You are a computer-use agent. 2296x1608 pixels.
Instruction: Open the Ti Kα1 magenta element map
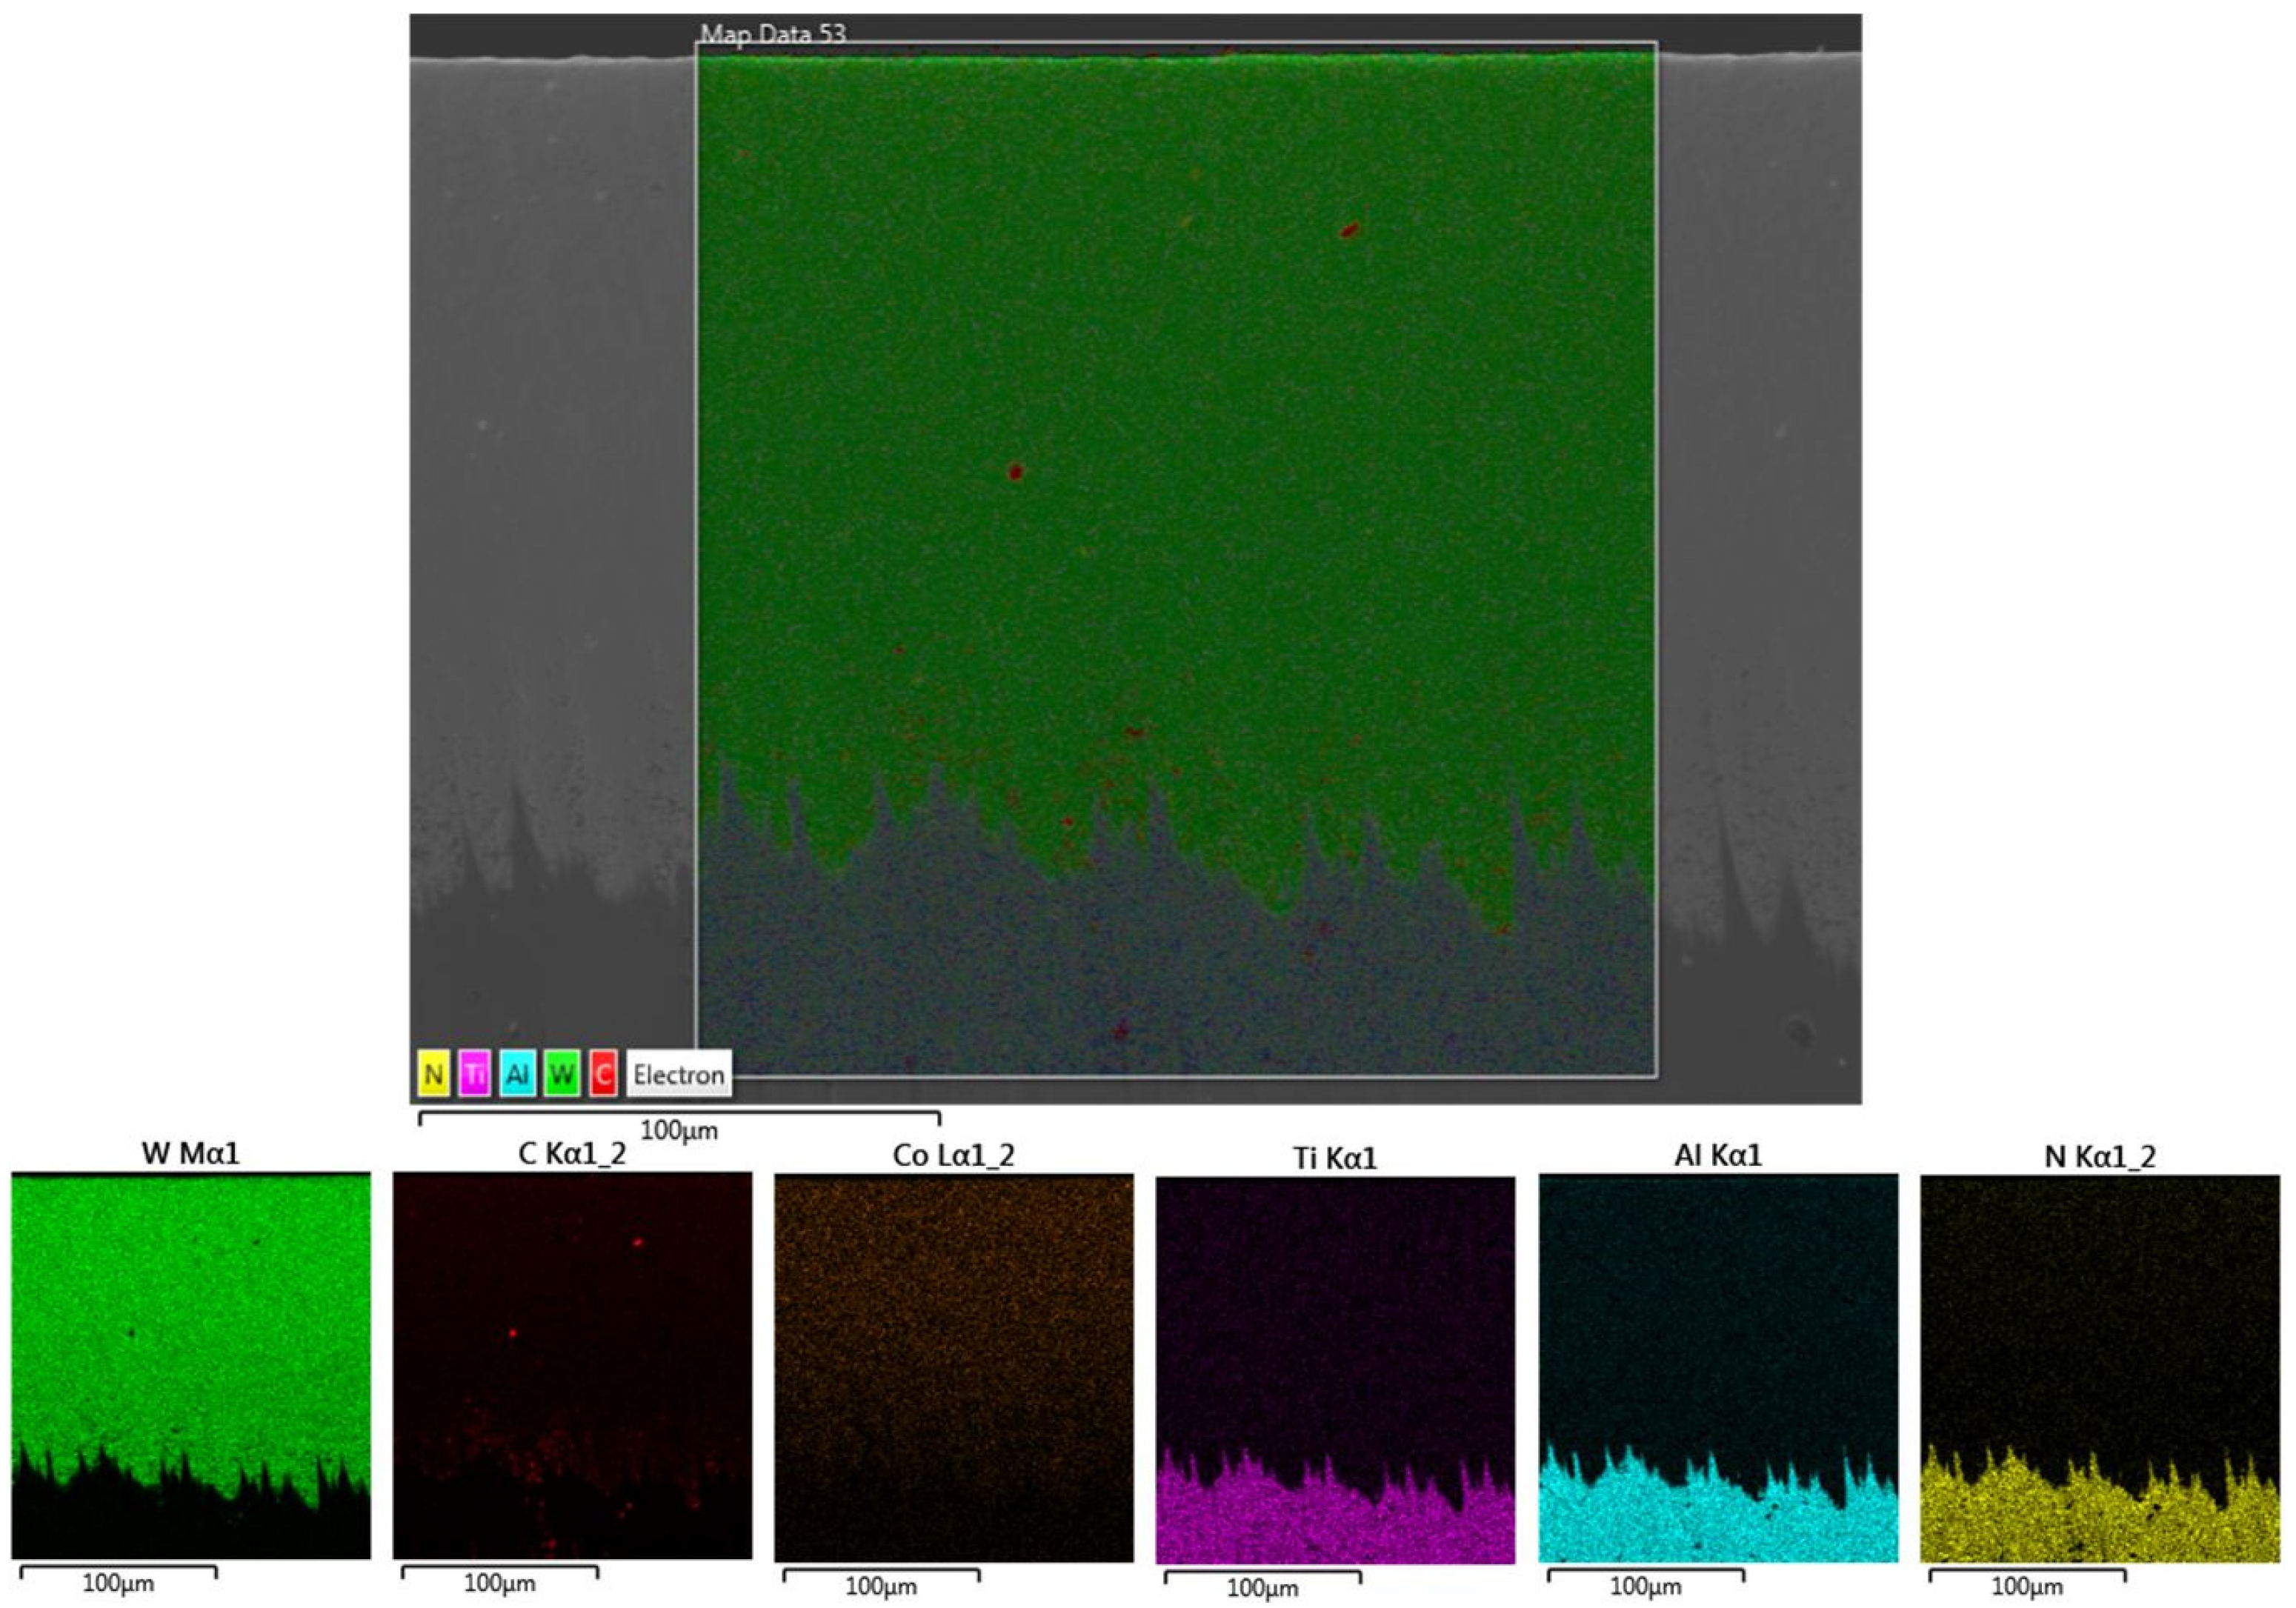coord(1335,1370)
